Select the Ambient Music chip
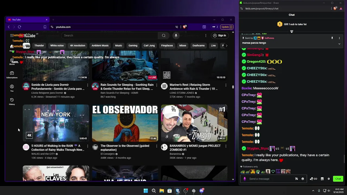Viewport: 347px width, 195px height. tap(100, 45)
